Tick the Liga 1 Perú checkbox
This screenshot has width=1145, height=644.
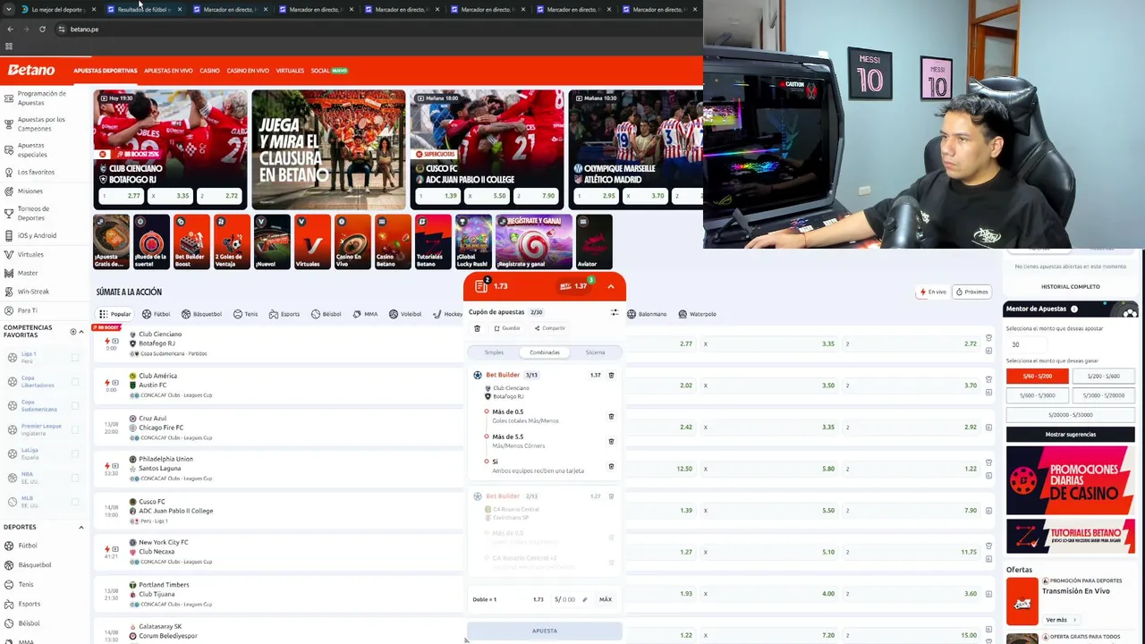(x=75, y=357)
